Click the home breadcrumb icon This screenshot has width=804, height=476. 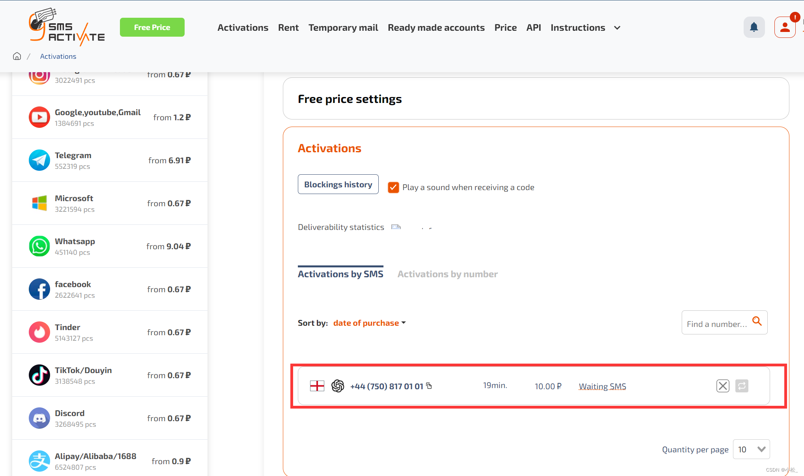click(17, 56)
